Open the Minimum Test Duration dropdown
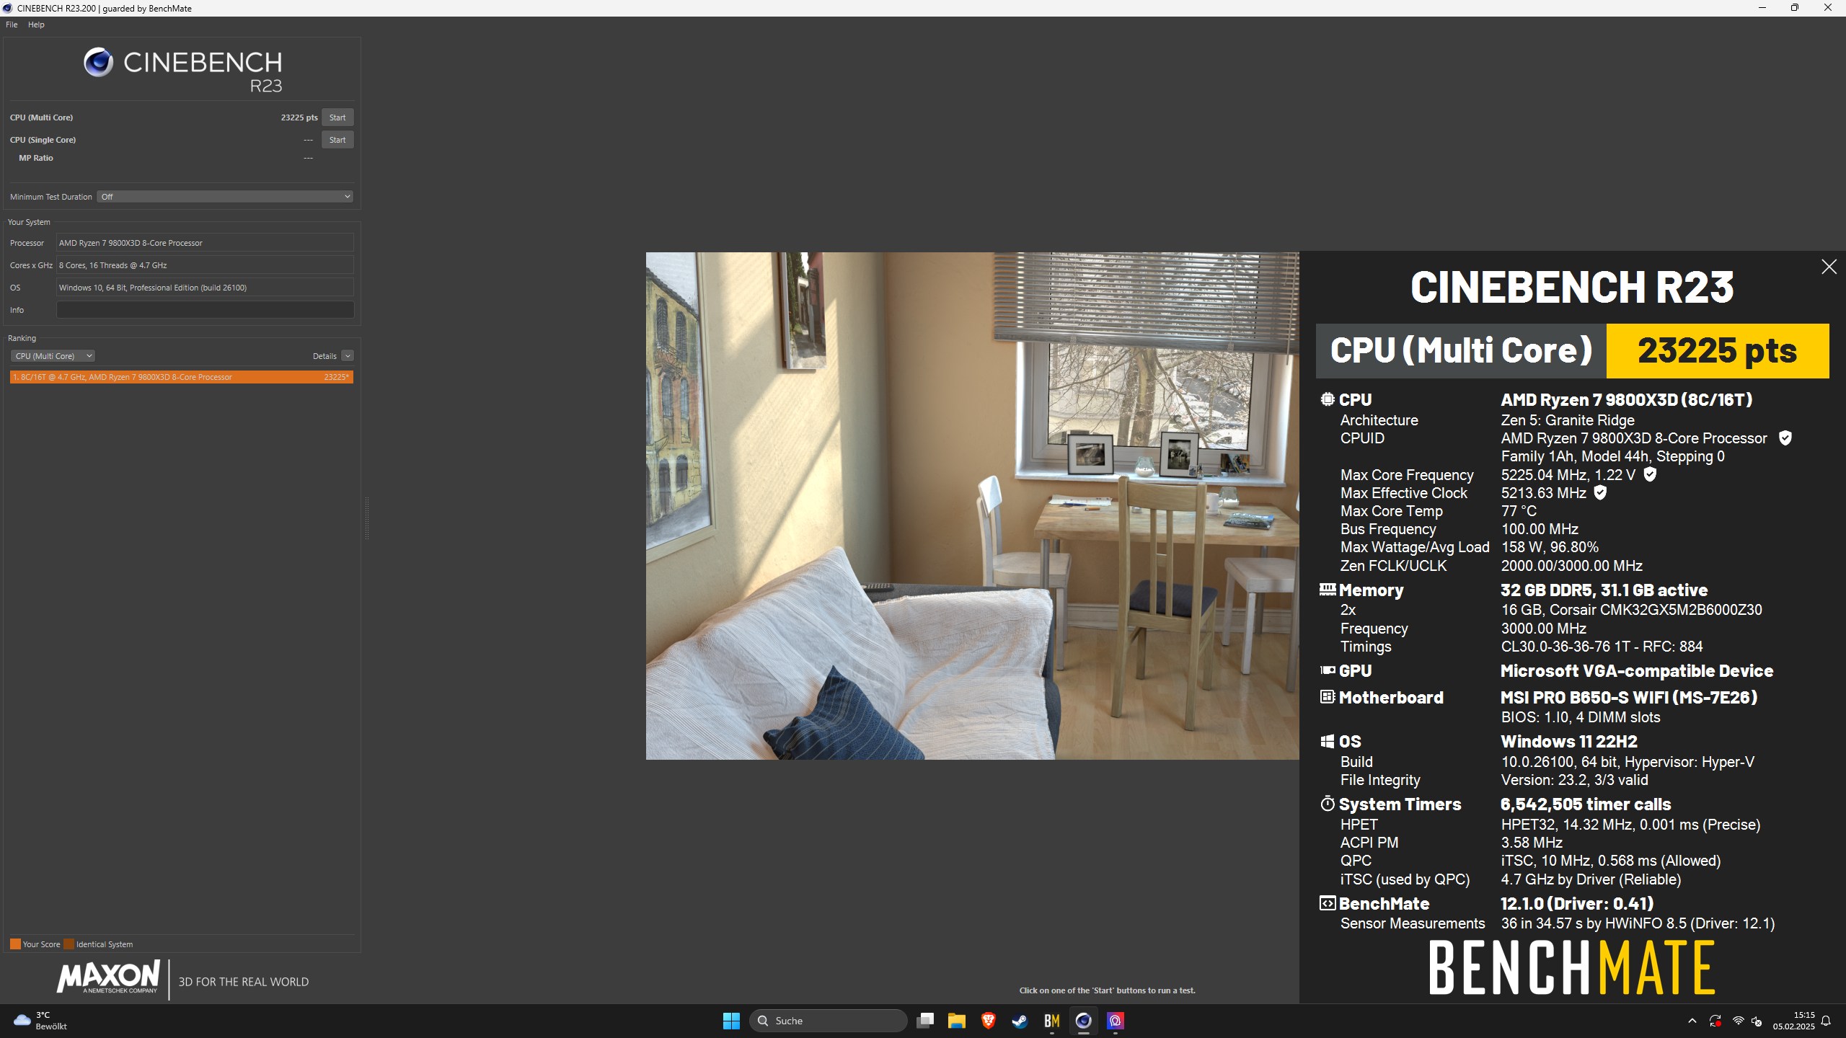 coord(225,197)
